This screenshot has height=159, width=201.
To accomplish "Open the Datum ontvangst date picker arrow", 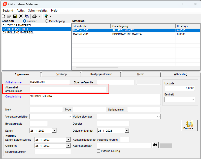I will pos(127,131).
